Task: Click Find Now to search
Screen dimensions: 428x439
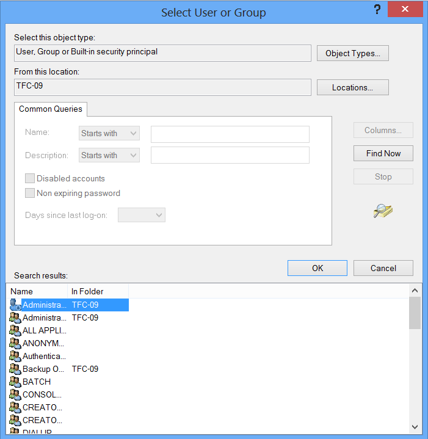Action: coord(383,153)
